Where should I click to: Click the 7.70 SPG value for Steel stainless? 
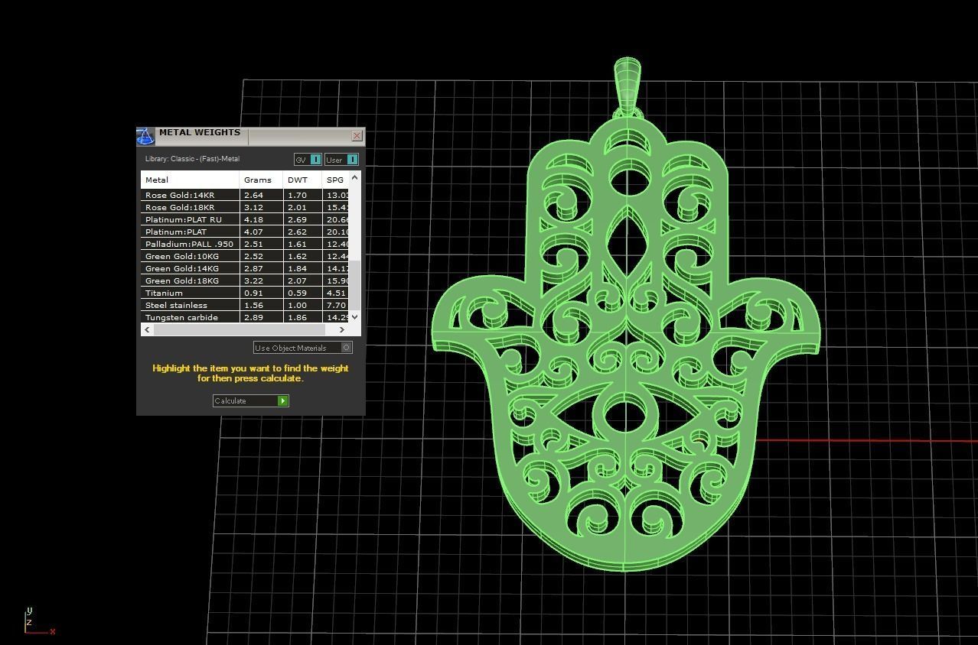[336, 305]
